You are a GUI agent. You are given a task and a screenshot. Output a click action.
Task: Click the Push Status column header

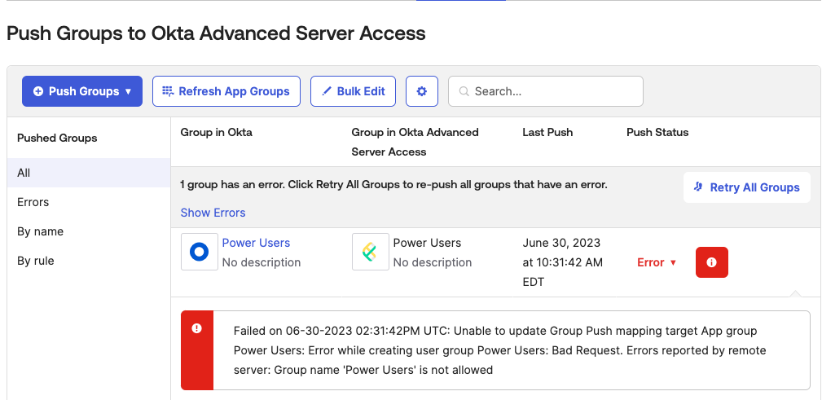[x=657, y=132]
